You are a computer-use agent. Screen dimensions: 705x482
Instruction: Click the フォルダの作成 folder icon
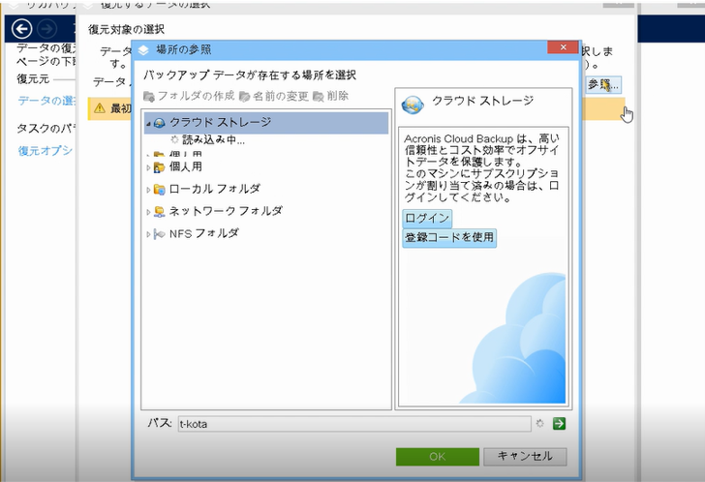pyautogui.click(x=149, y=96)
